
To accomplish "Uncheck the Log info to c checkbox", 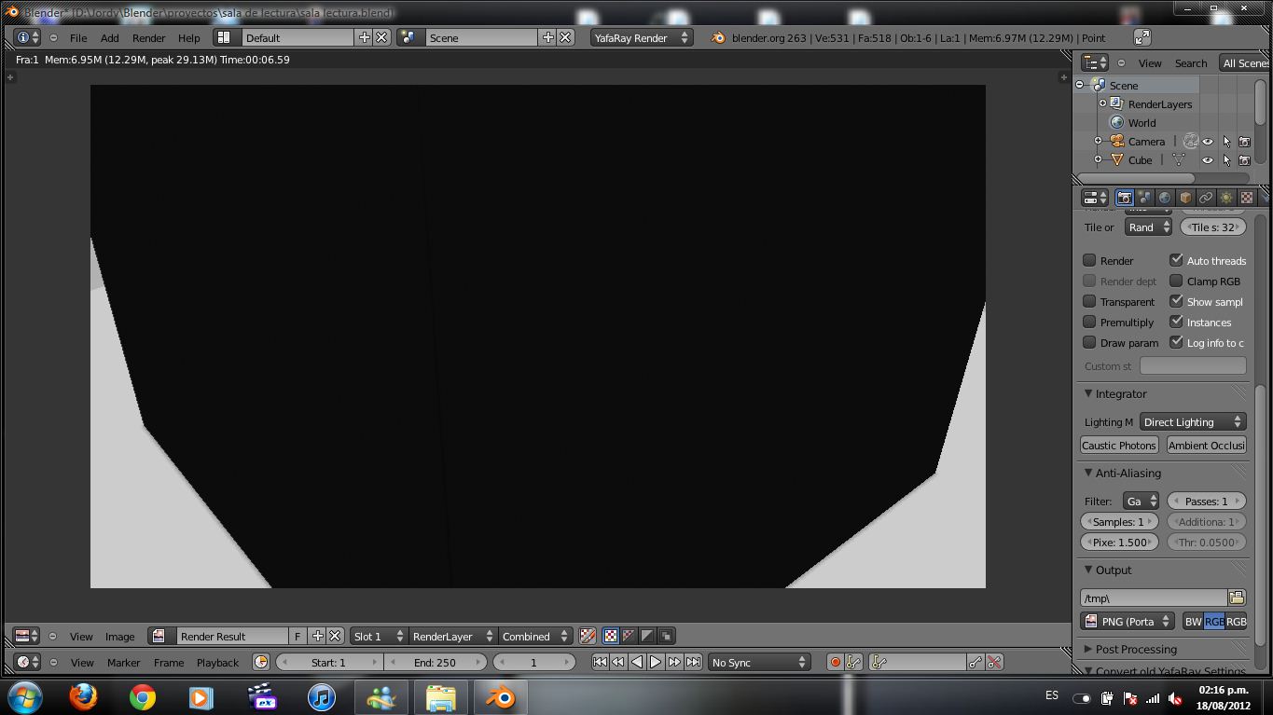I will [x=1176, y=342].
